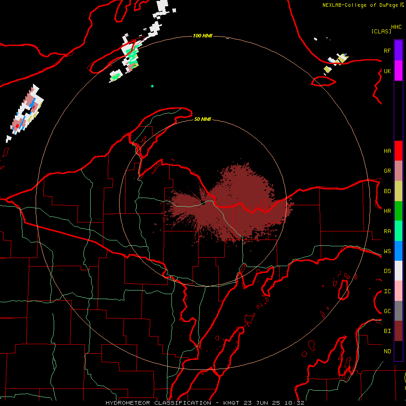Click the HA red legend swatch

(398, 151)
